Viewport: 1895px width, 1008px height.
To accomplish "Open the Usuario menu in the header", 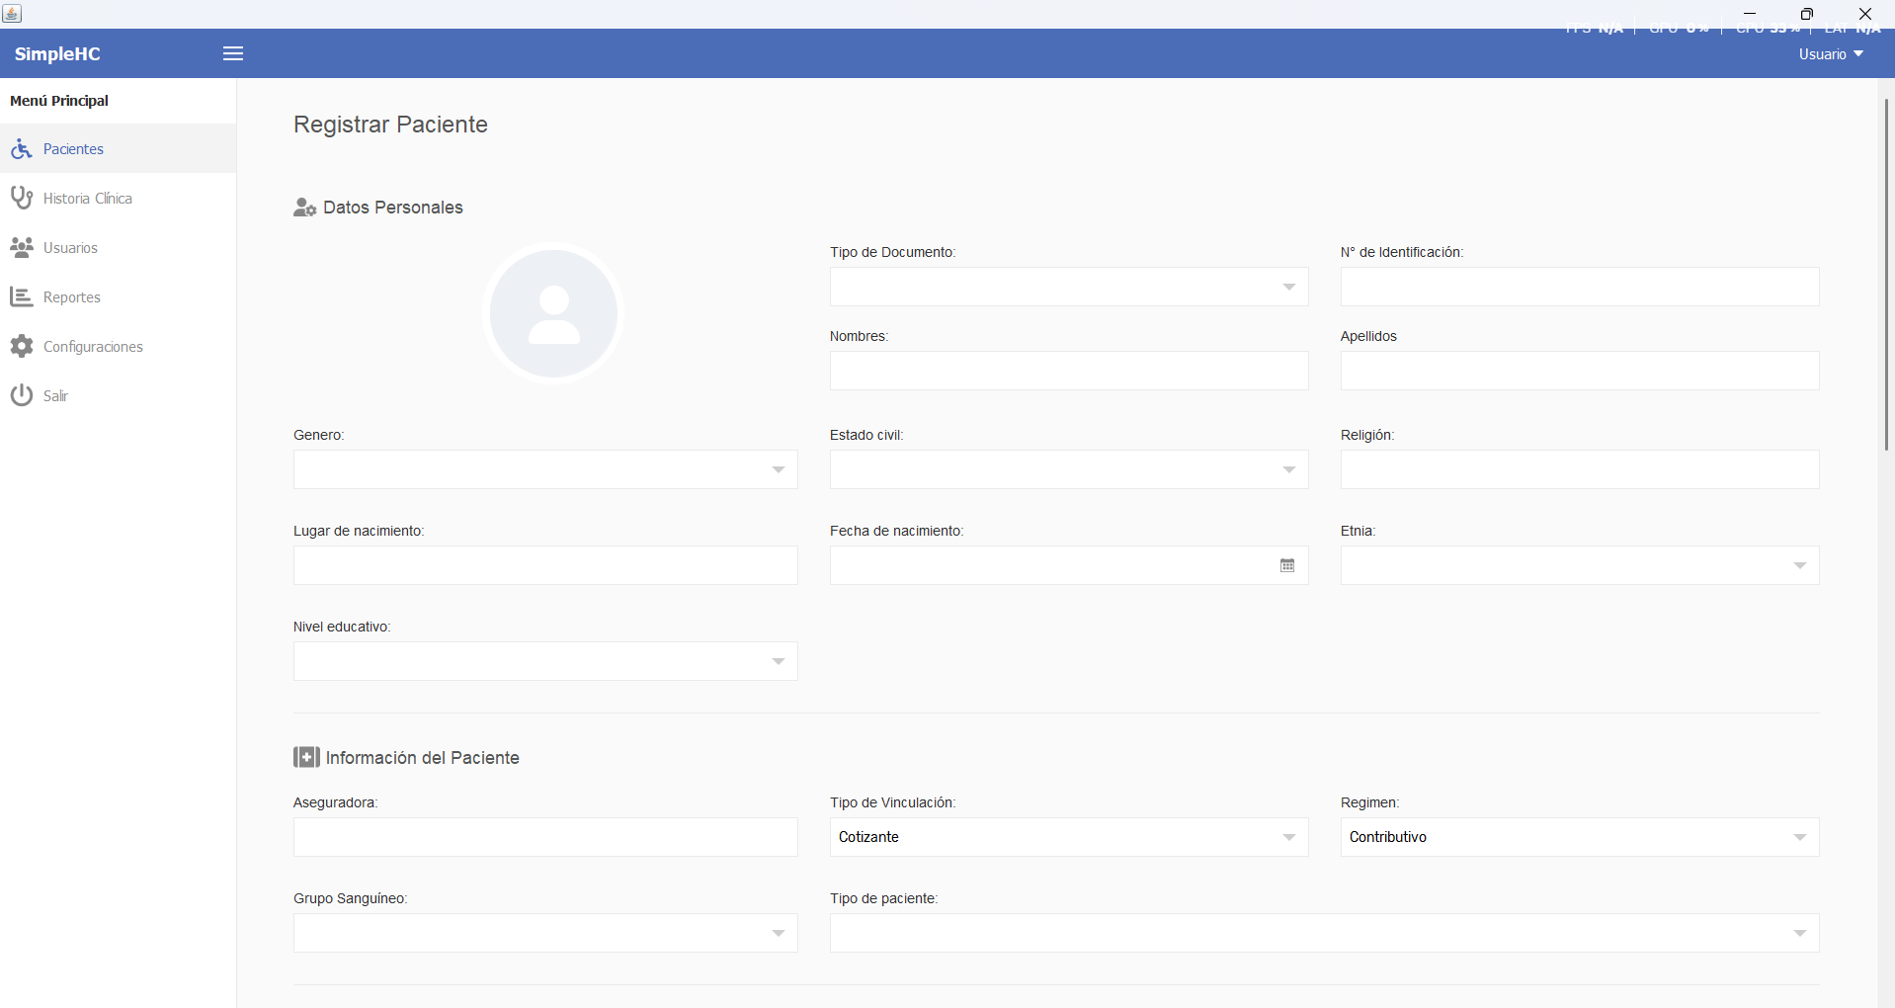I will (x=1831, y=54).
